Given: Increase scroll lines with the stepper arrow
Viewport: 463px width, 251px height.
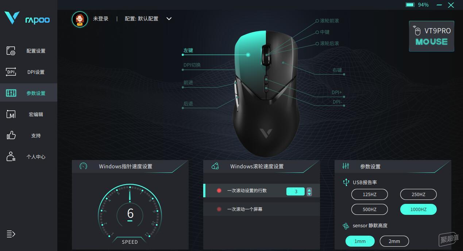Looking at the screenshot, I should (309, 190).
